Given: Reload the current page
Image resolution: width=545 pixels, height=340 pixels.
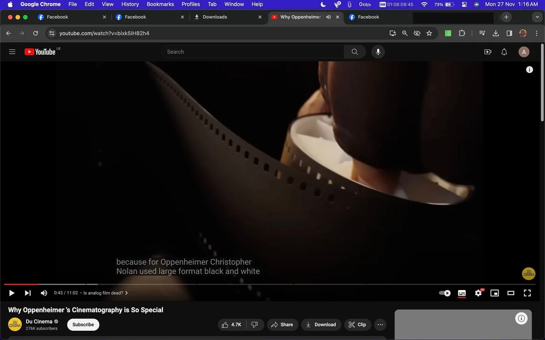Looking at the screenshot, I should (35, 33).
